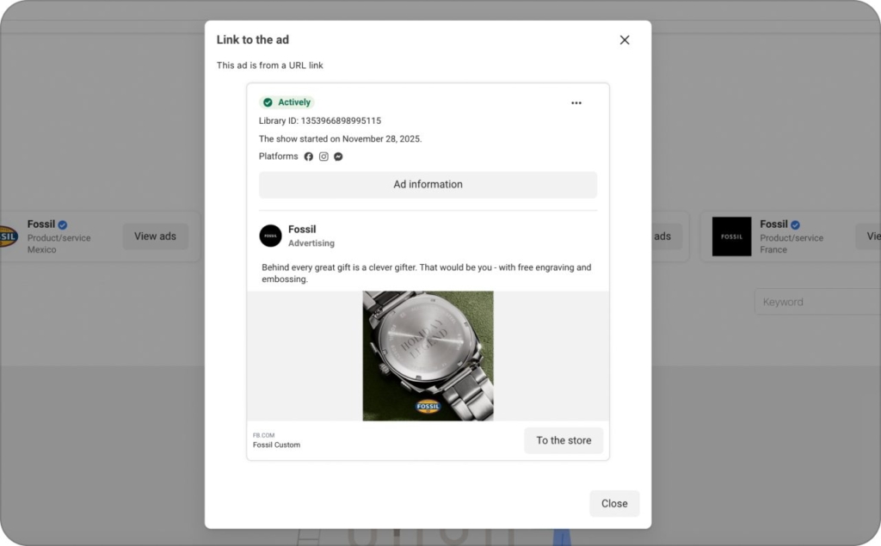This screenshot has width=881, height=546.
Task: Close the Link to the ad dialog
Action: (625, 40)
